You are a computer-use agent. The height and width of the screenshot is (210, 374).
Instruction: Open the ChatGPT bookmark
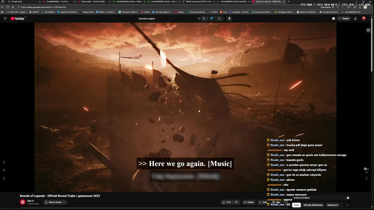(x=34, y=12)
